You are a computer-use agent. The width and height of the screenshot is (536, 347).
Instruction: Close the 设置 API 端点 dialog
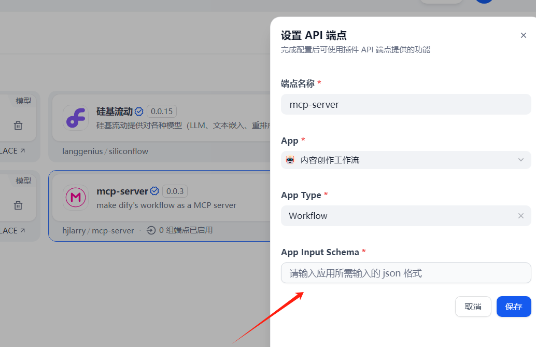pyautogui.click(x=524, y=35)
